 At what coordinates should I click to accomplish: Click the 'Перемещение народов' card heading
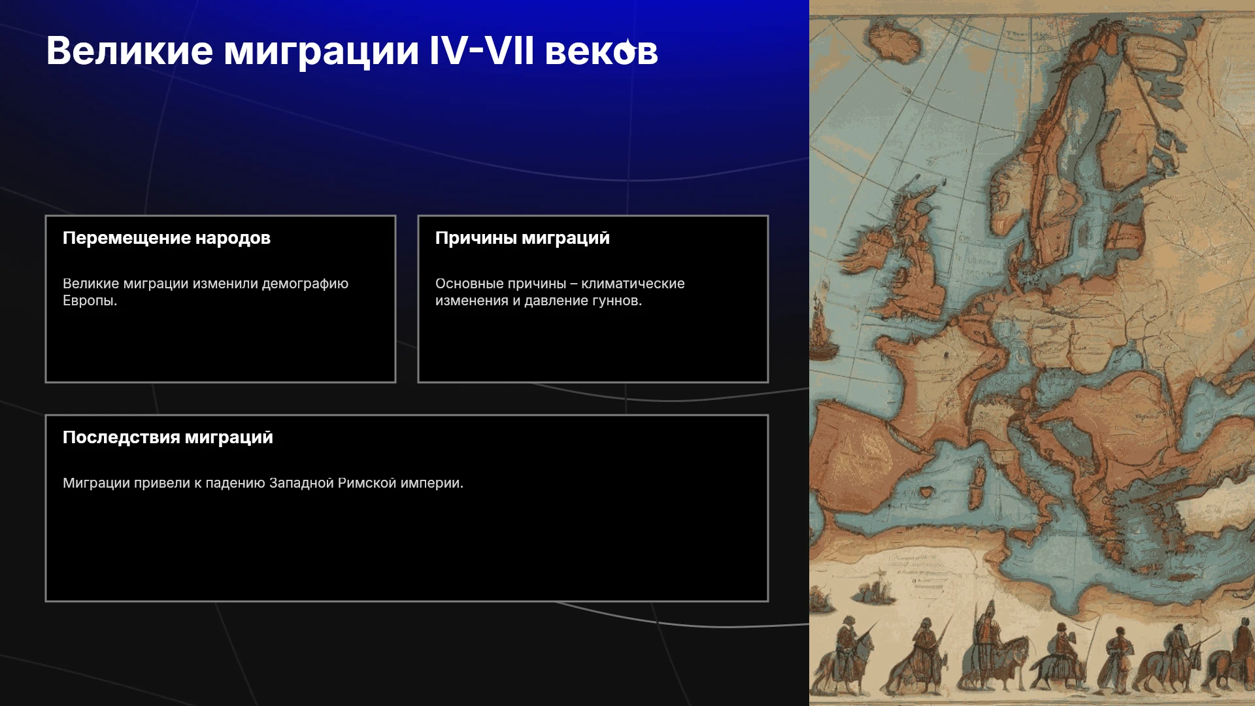pyautogui.click(x=167, y=238)
